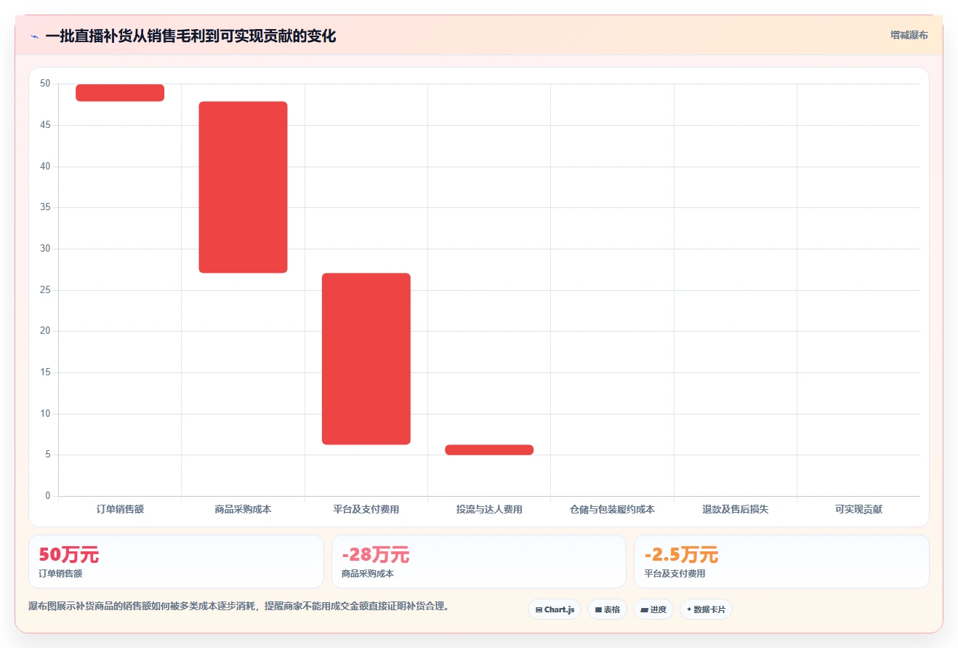958x648 pixels.
Task: Click the y-axis tick label 35
Action: (45, 207)
